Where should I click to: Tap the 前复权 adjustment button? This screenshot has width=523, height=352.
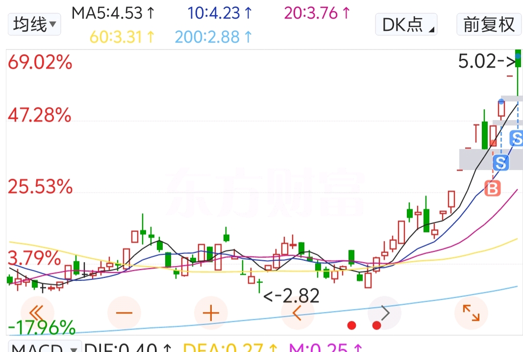[x=488, y=25]
